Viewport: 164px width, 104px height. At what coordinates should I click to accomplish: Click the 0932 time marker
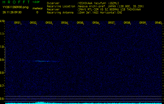click(33, 23)
